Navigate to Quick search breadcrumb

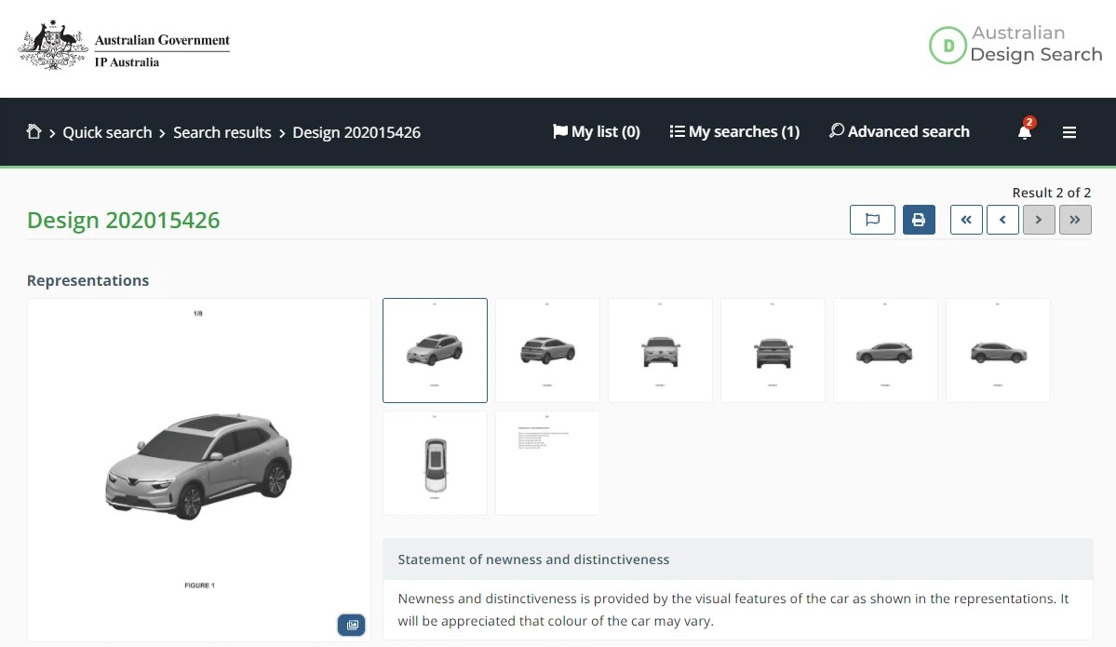point(106,132)
